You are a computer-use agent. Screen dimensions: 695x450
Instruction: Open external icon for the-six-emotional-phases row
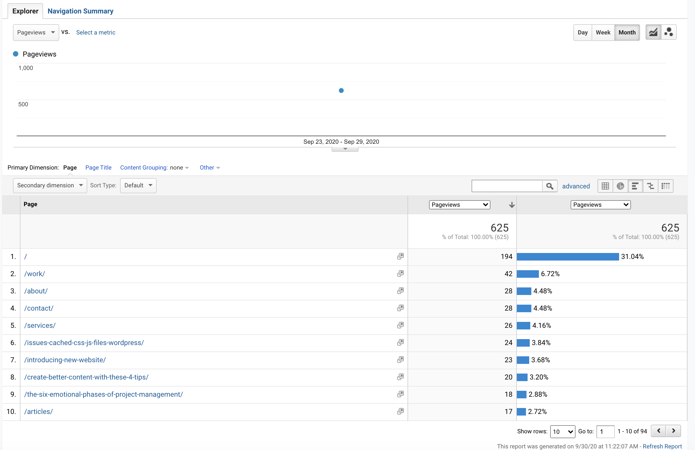pyautogui.click(x=400, y=394)
